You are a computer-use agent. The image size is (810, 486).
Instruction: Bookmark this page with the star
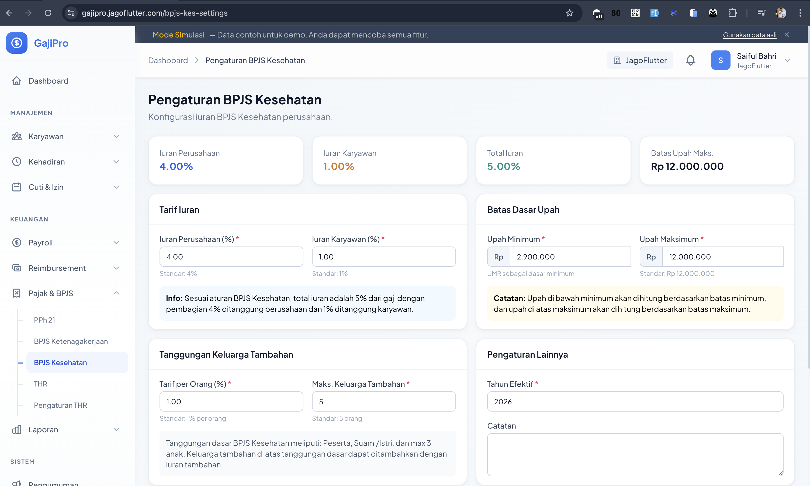(x=569, y=13)
